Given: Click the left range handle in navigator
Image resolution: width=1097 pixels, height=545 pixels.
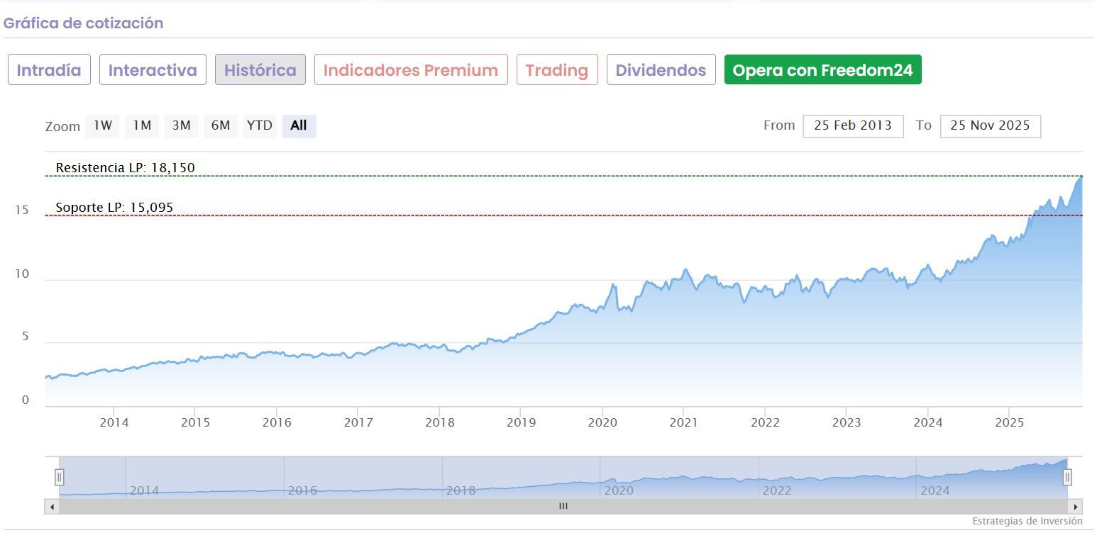Looking at the screenshot, I should [60, 478].
